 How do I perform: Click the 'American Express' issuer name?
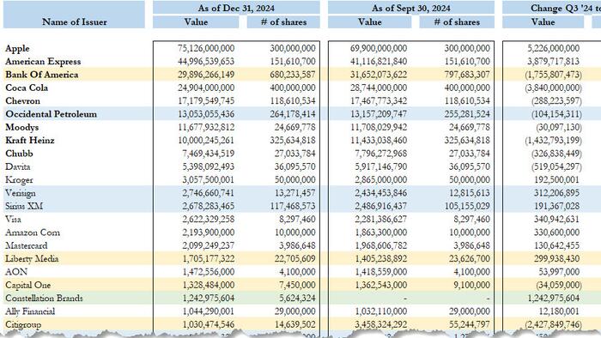[43, 61]
